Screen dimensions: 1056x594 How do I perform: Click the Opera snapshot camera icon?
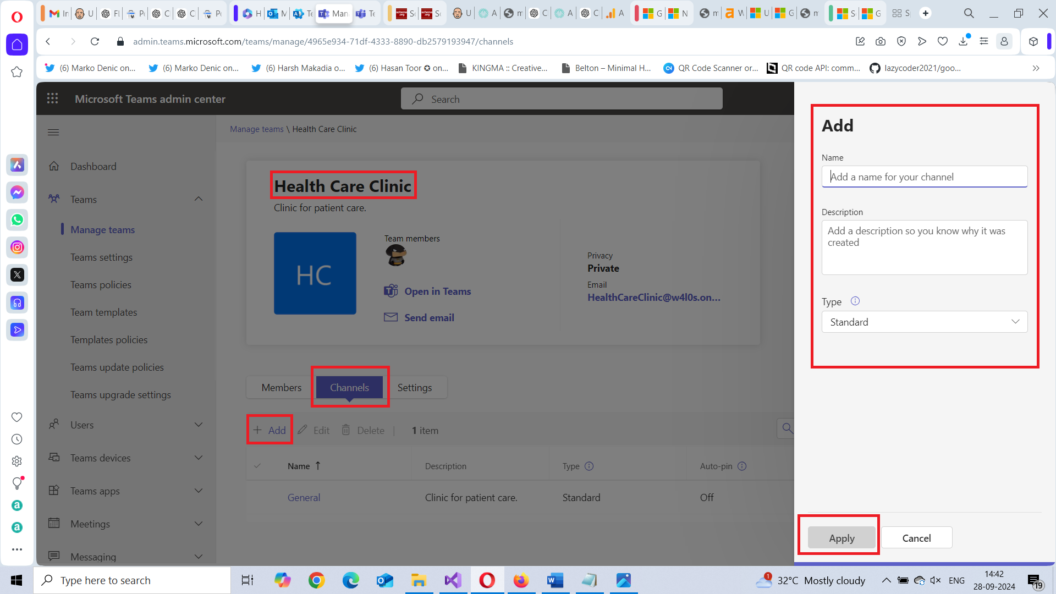[x=881, y=41]
